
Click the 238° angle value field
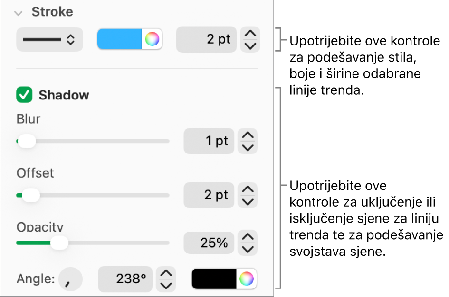click(125, 279)
